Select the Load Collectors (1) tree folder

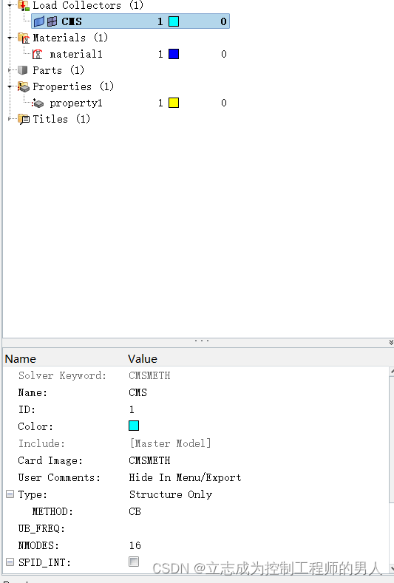(88, 5)
